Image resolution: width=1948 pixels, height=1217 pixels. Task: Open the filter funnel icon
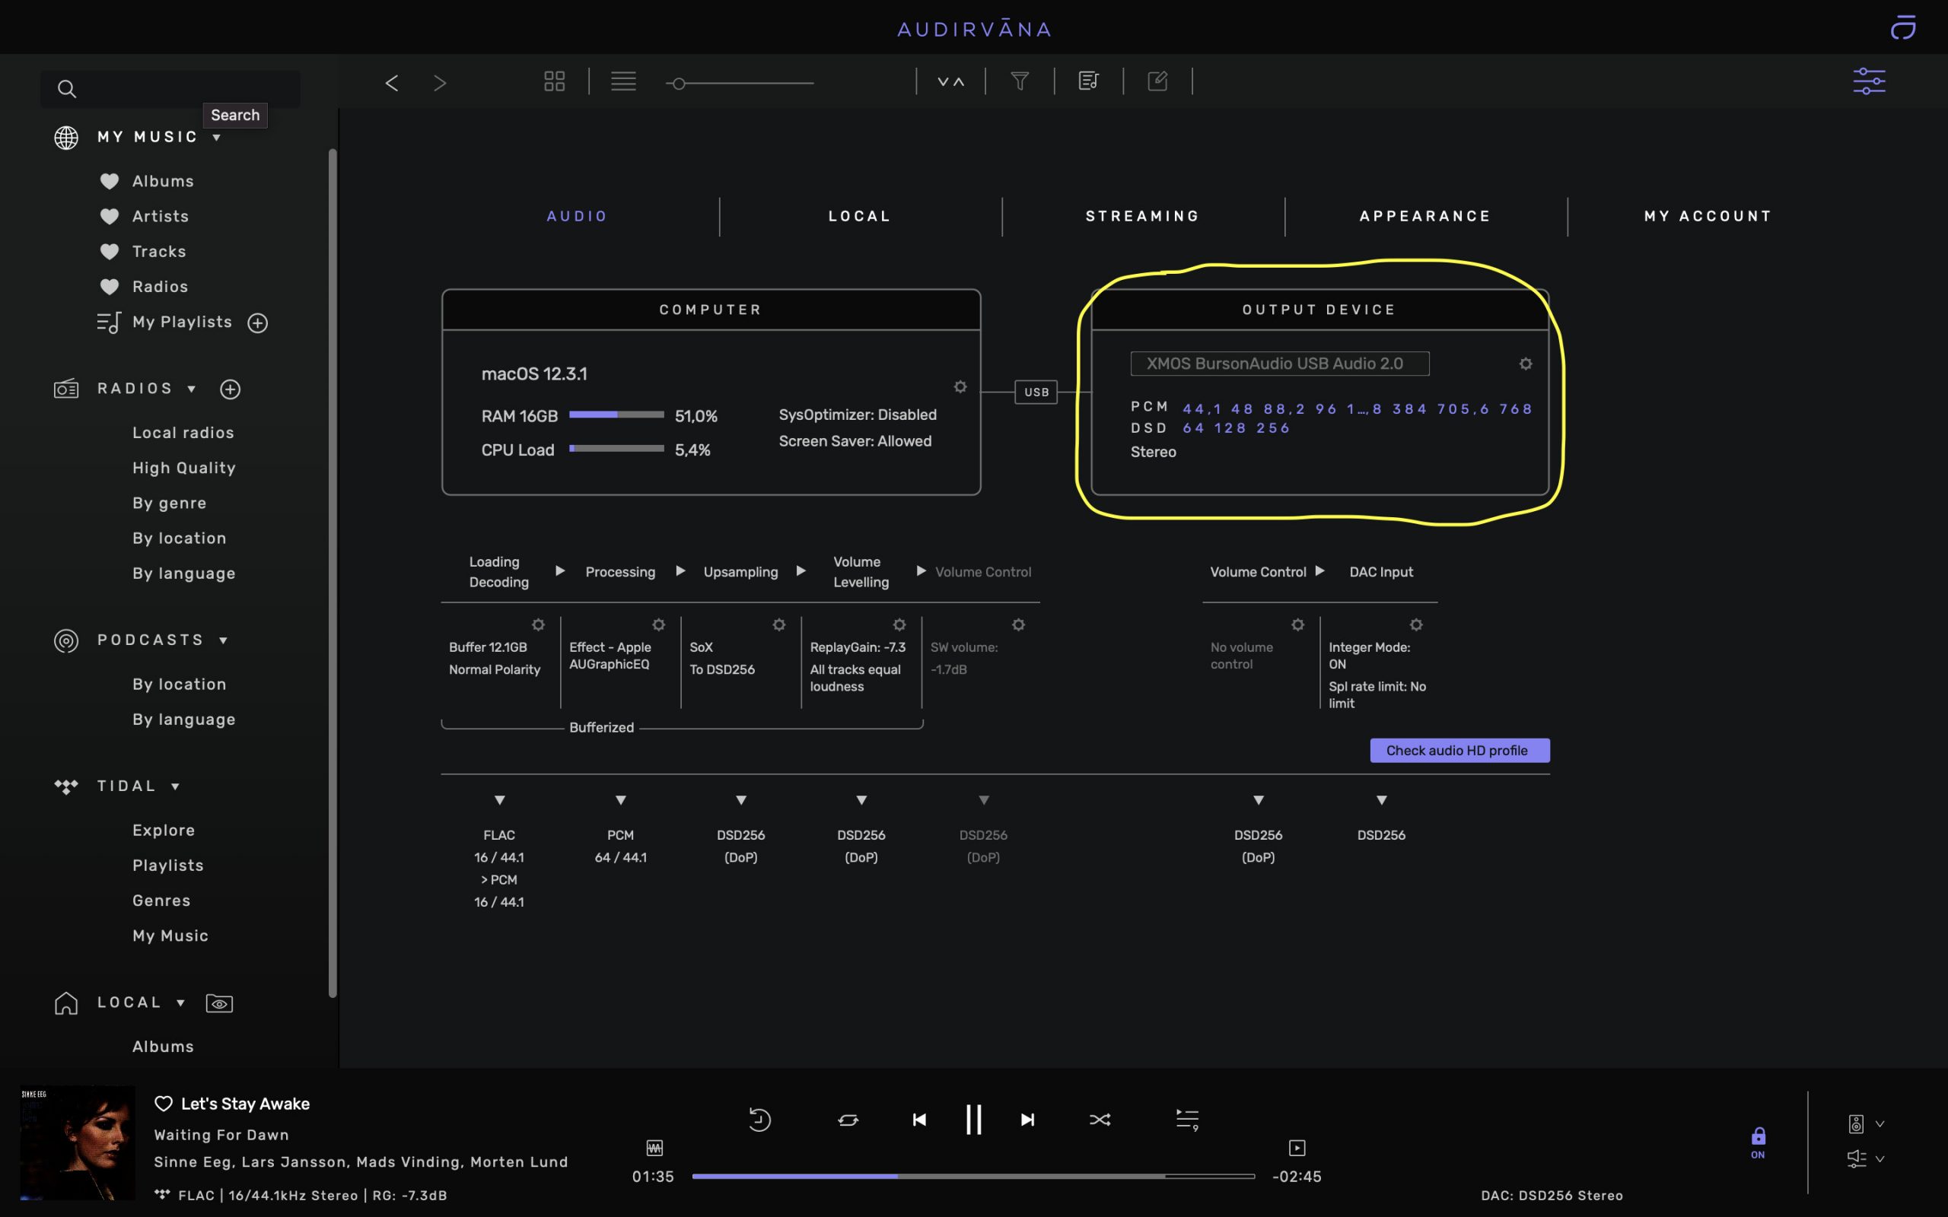click(x=1020, y=81)
